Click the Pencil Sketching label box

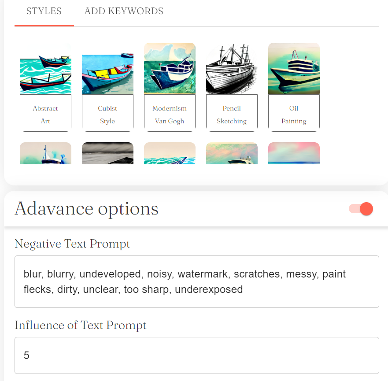coord(232,113)
